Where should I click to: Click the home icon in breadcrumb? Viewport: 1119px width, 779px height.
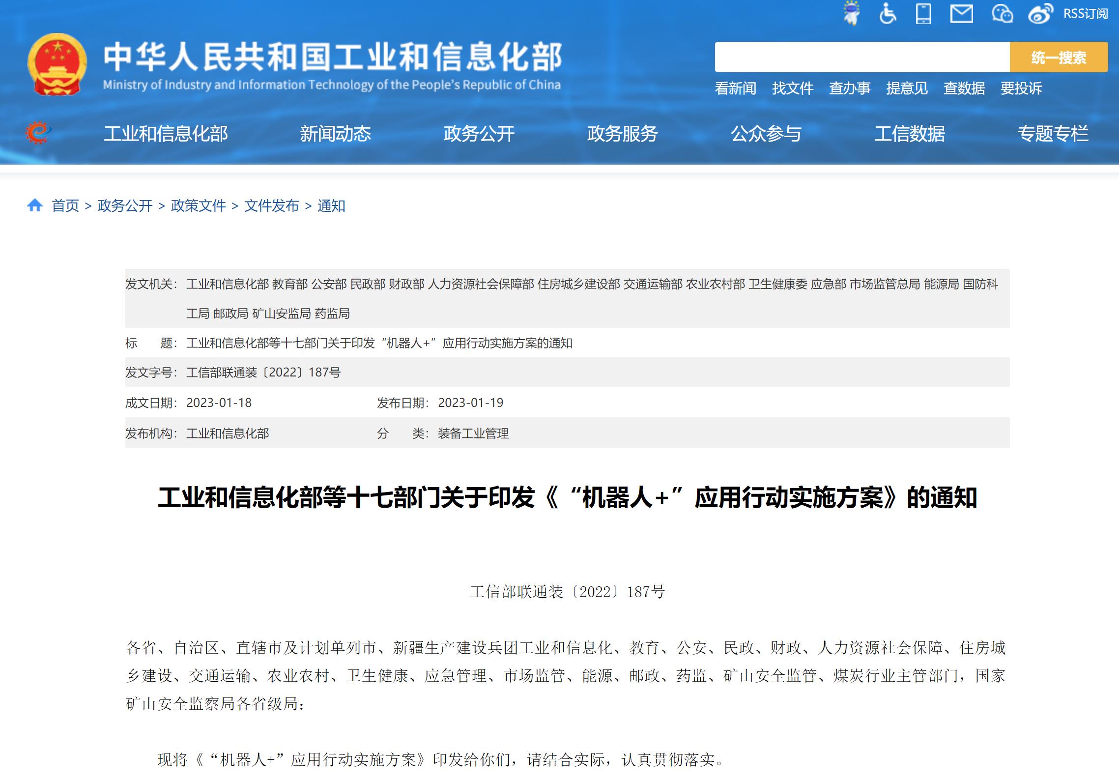point(35,205)
